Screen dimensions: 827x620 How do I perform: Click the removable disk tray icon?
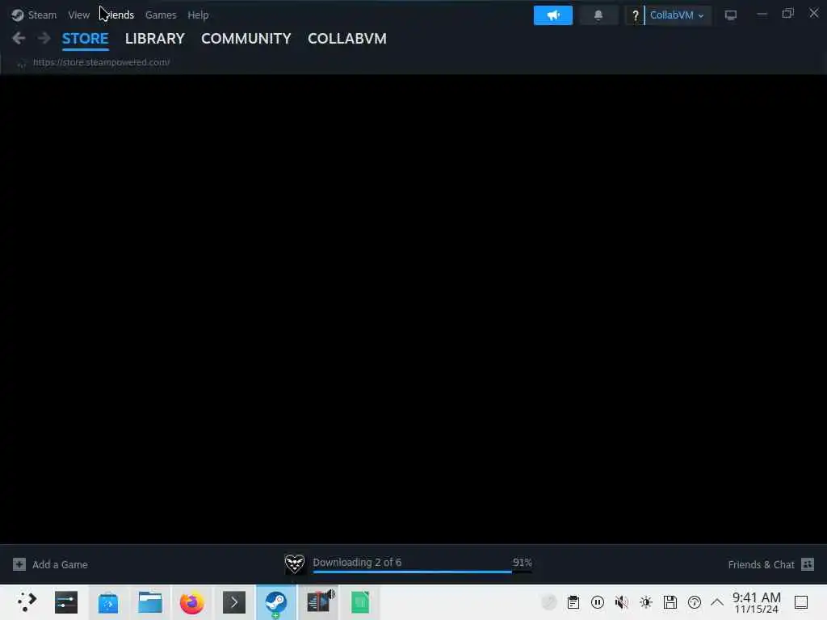[670, 602]
